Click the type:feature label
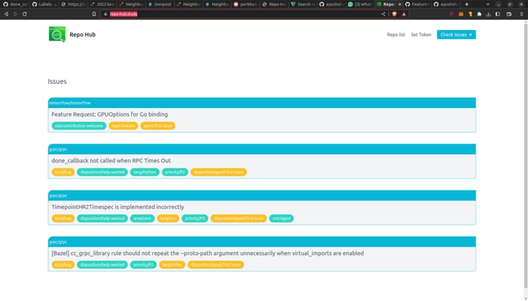 point(123,126)
